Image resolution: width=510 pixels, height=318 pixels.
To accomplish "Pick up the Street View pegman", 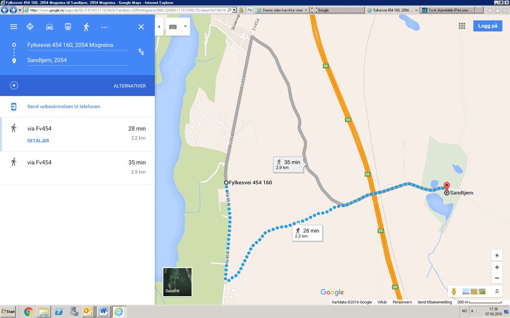I will (x=454, y=292).
